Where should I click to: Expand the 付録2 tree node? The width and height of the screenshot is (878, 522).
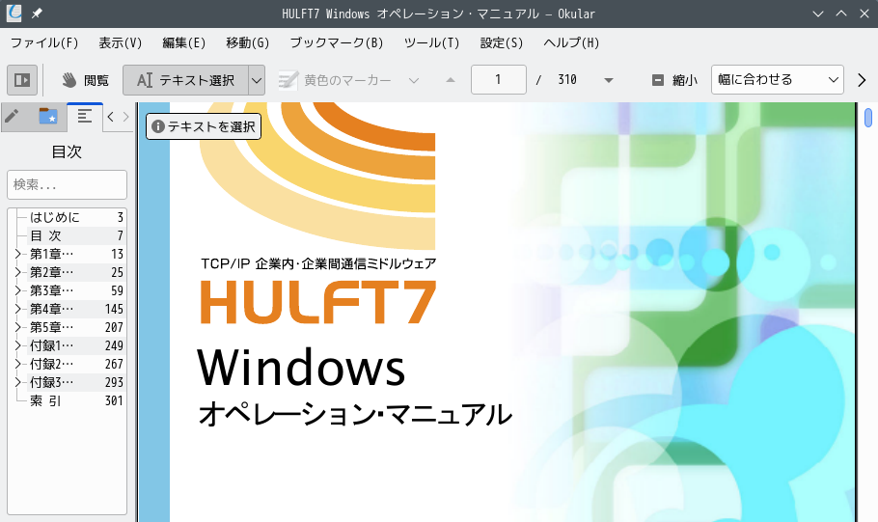pos(18,364)
